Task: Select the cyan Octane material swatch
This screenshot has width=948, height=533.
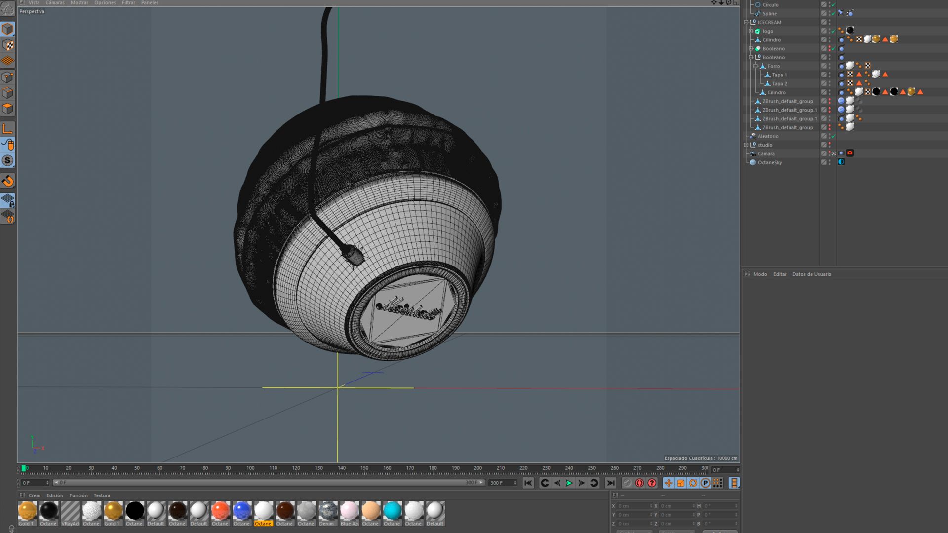Action: pos(392,511)
